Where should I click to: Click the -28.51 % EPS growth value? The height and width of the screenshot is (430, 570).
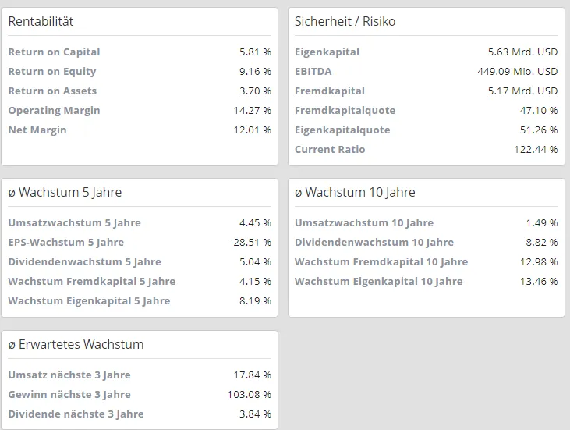(250, 242)
